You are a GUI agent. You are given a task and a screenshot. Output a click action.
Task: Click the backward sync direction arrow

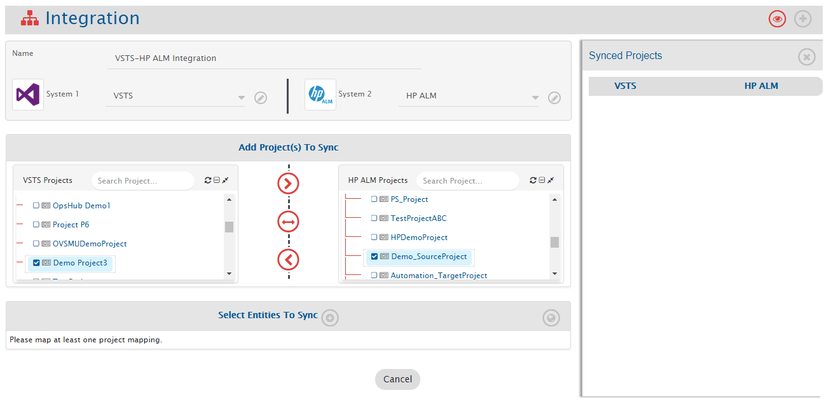[288, 260]
